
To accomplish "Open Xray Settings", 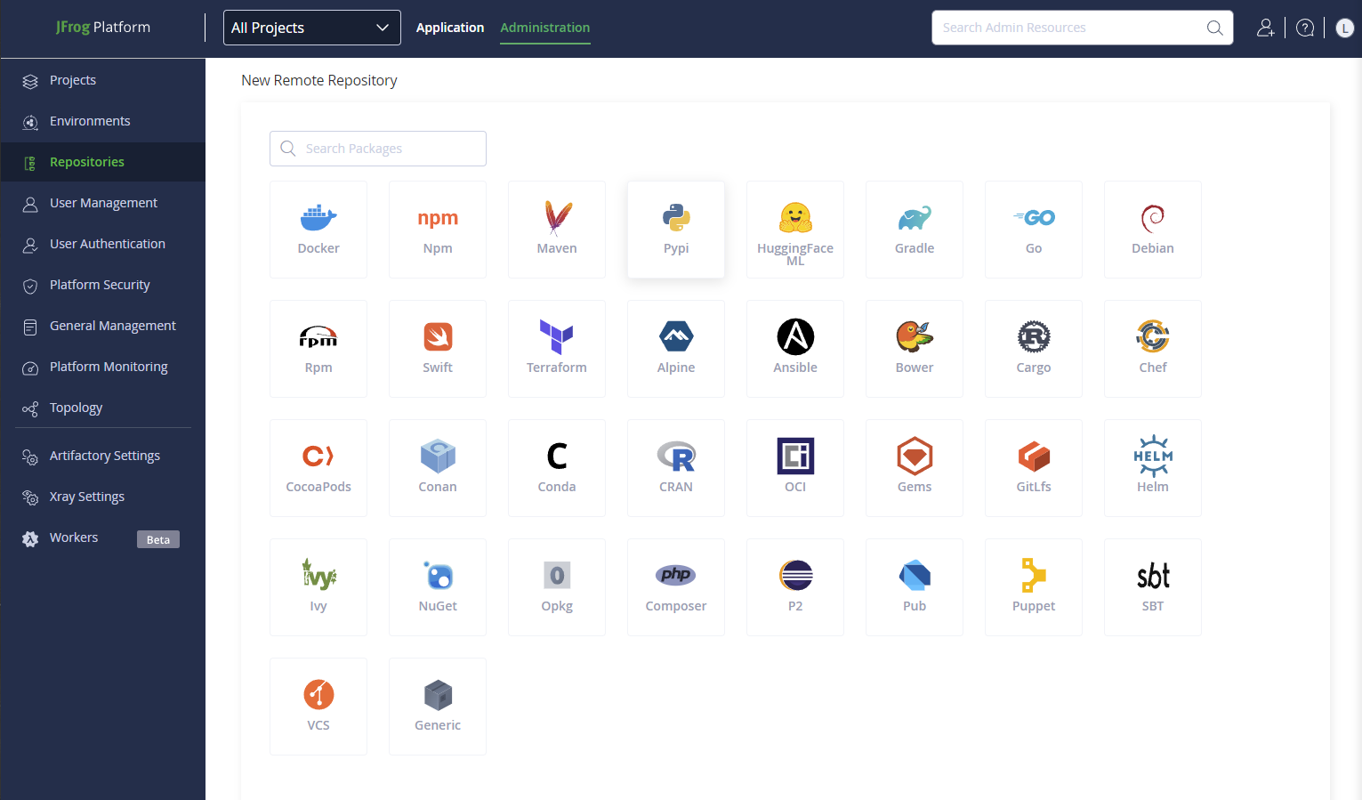I will tap(103, 497).
